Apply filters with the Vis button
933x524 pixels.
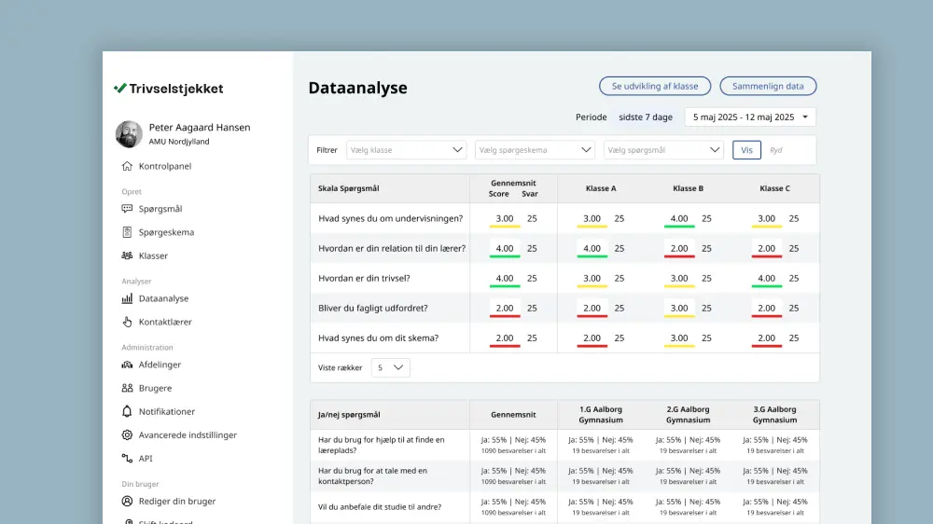(746, 150)
